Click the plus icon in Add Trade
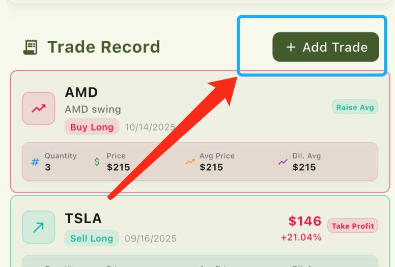Image resolution: width=395 pixels, height=267 pixels. click(291, 47)
